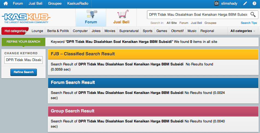Restrict search to Jual Beli
The width and height of the screenshot is (260, 133).
196,23
